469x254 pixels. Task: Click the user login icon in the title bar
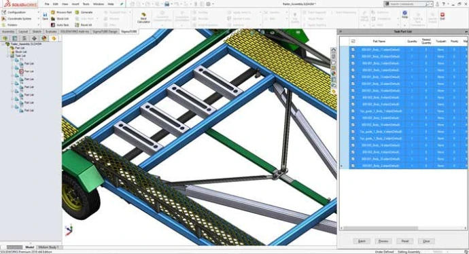pyautogui.click(x=437, y=4)
